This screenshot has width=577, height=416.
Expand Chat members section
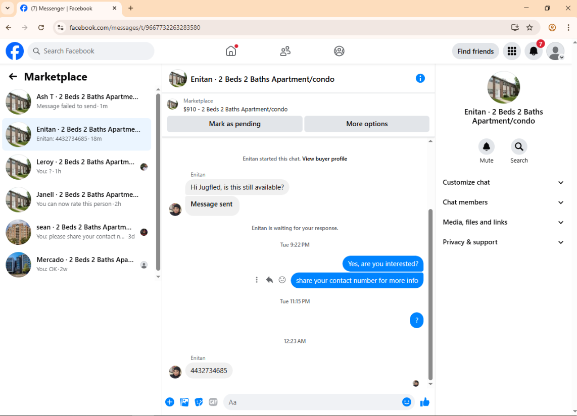503,202
